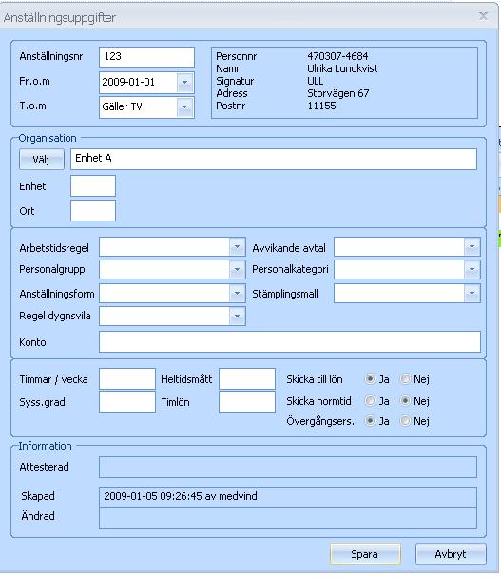
Task: Click the Skapad field with 2009-01-05 timestamp
Action: click(288, 497)
